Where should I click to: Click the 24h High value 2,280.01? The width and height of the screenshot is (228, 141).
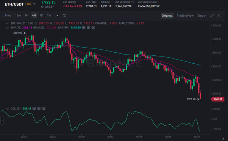91,6
